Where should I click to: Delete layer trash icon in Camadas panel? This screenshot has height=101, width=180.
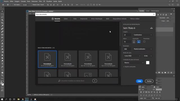tap(171, 73)
